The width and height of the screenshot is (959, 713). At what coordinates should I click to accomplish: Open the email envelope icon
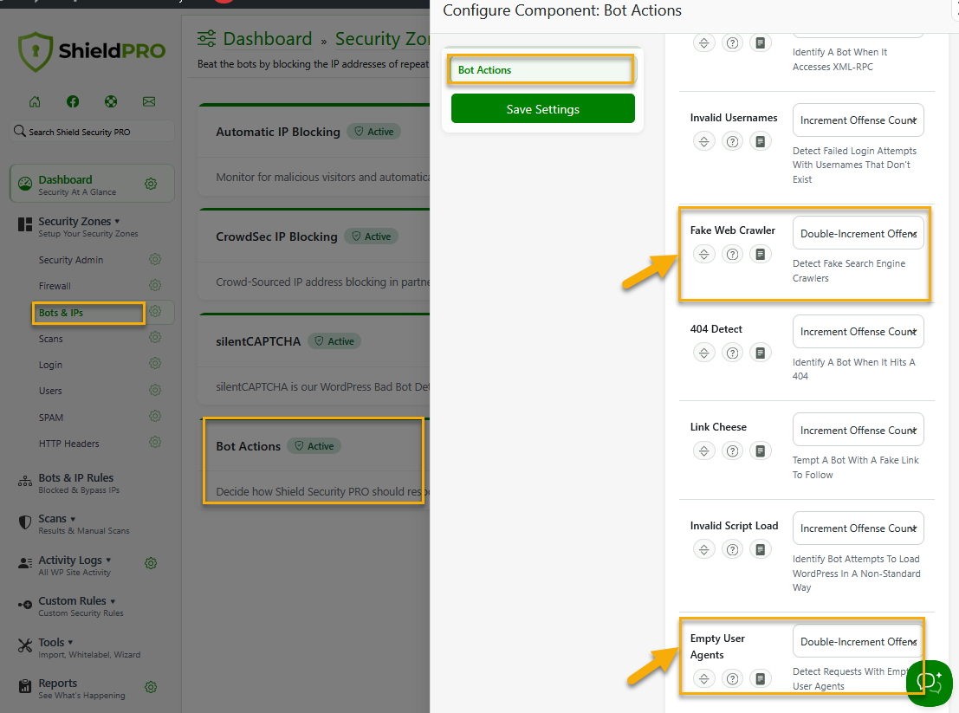pyautogui.click(x=149, y=101)
